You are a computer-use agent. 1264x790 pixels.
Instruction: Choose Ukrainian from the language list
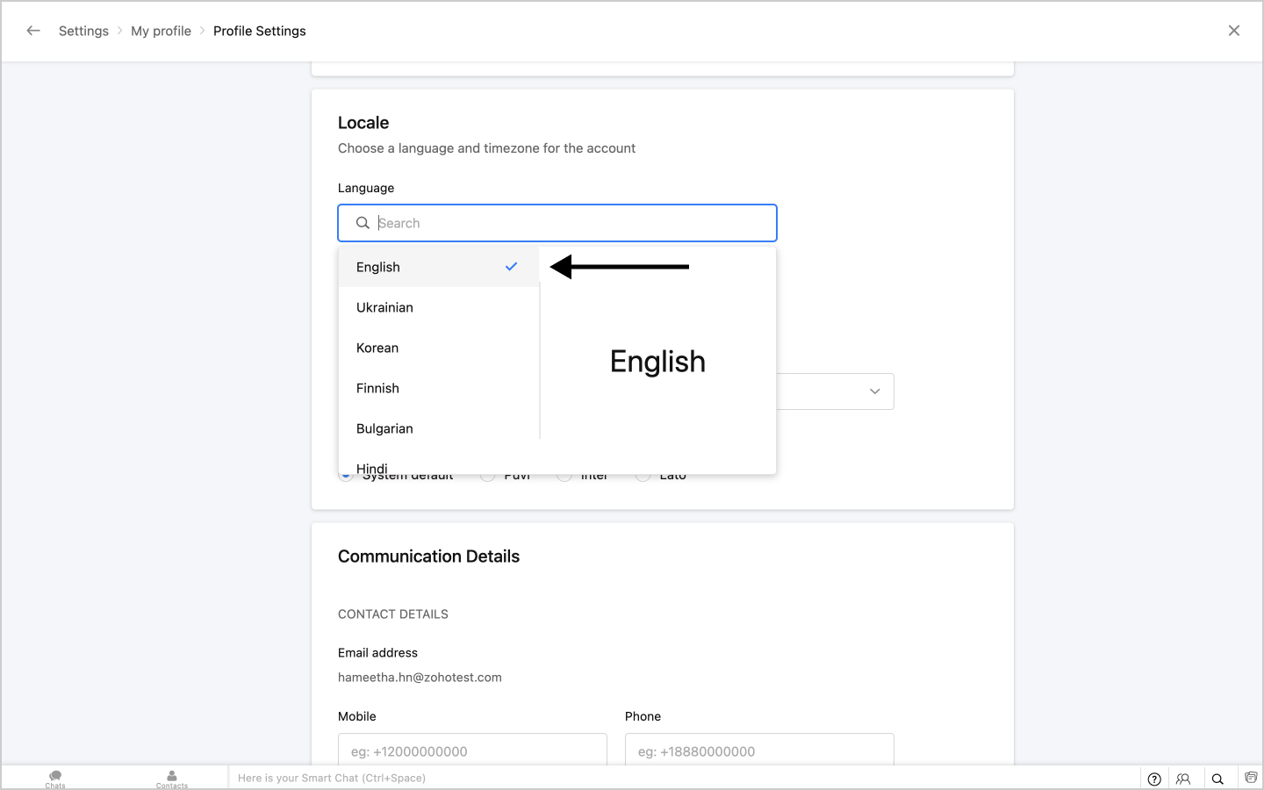(384, 307)
